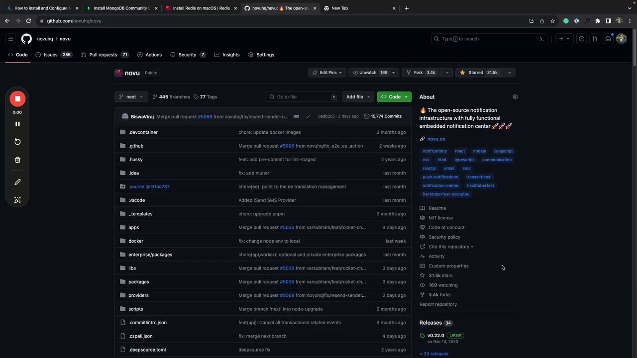Open the pull requests icon in header

[595, 39]
